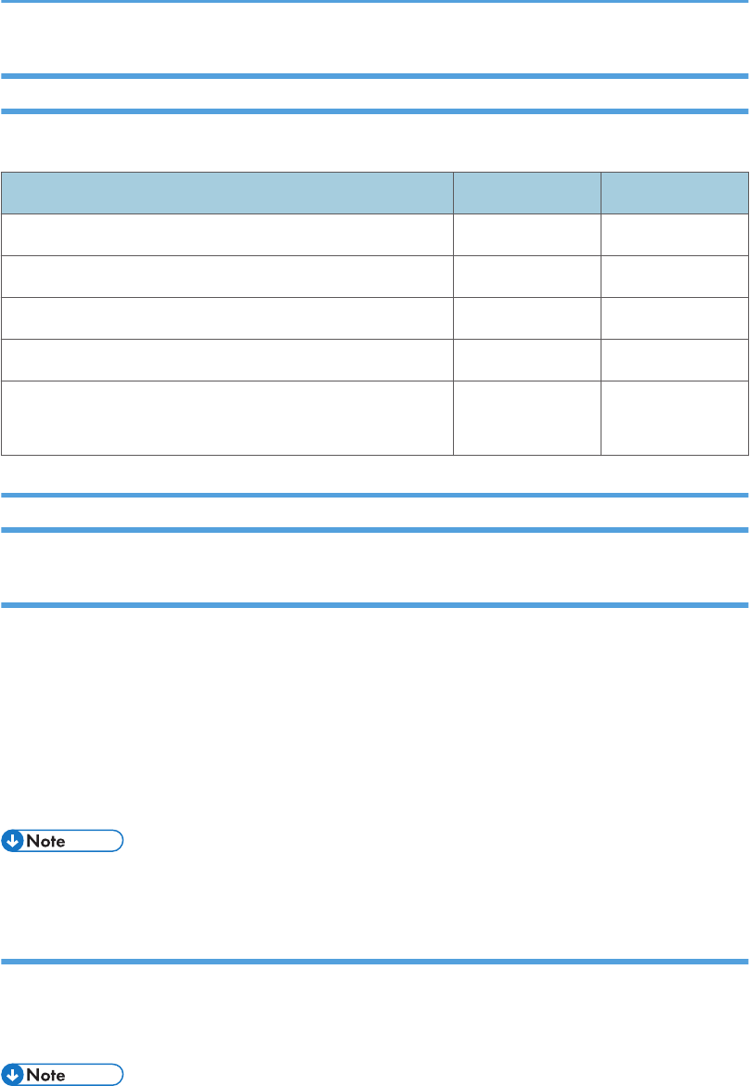Click the third body row's last cell
This screenshot has height=1086, width=750.
[675, 317]
